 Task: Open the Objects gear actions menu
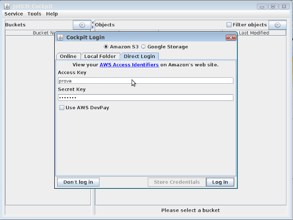click(x=277, y=25)
